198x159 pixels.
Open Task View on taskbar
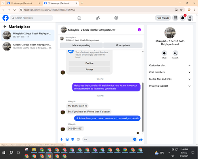(x=19, y=153)
